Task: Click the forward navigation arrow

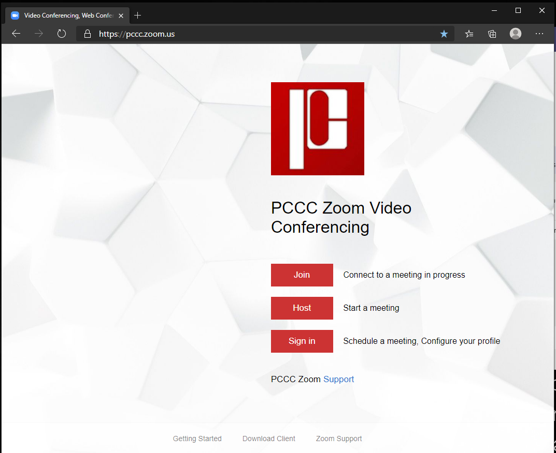Action: point(39,34)
